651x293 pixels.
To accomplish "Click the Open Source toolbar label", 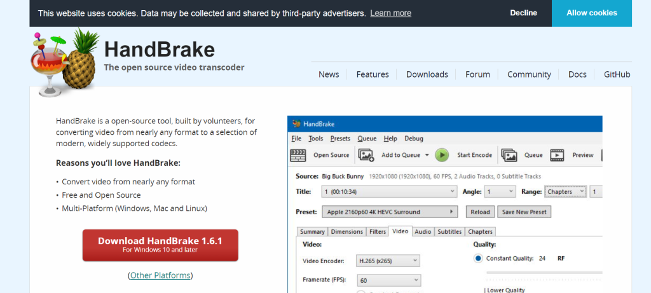I will click(331, 155).
